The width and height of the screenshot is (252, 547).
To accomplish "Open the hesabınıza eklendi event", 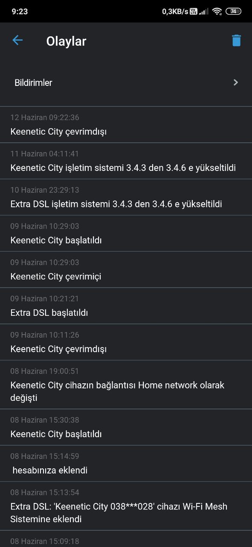I will pos(126,464).
